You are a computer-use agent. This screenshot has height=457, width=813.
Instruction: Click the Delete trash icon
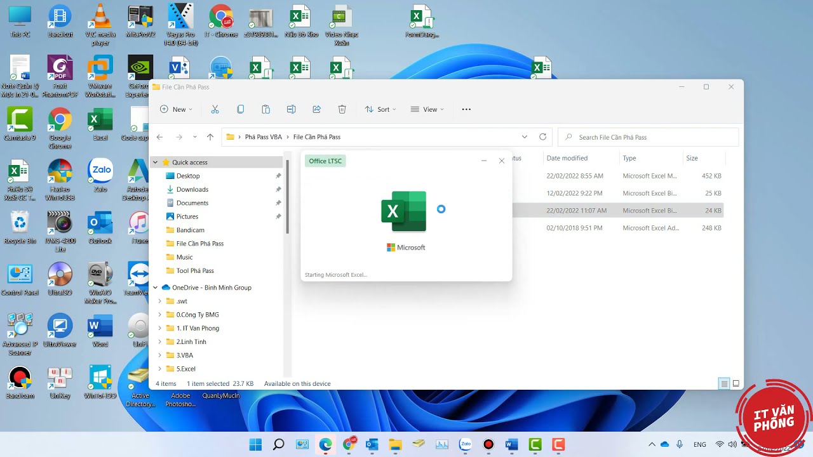[342, 109]
